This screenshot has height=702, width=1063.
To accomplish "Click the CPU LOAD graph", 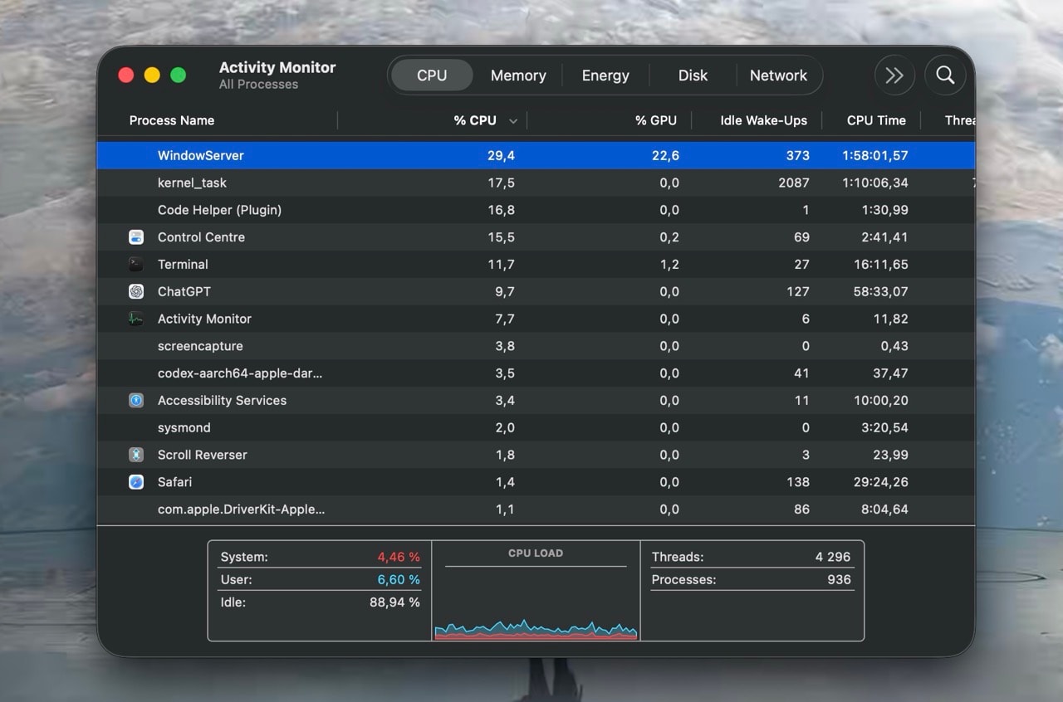I will coord(536,628).
